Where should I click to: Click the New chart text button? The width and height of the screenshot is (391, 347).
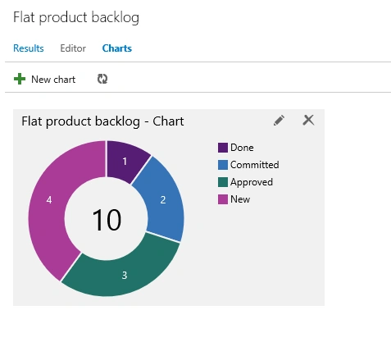tap(53, 80)
